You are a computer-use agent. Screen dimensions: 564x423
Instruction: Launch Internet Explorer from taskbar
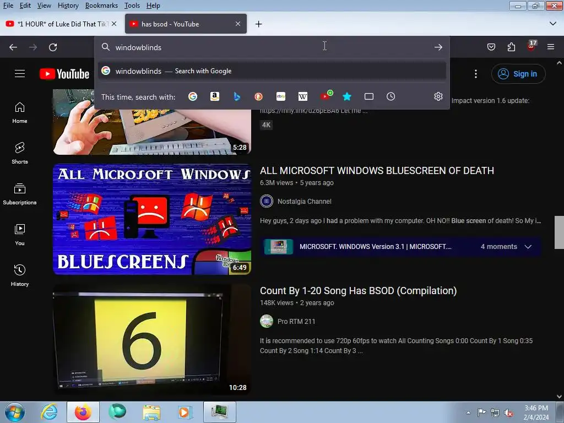click(49, 412)
